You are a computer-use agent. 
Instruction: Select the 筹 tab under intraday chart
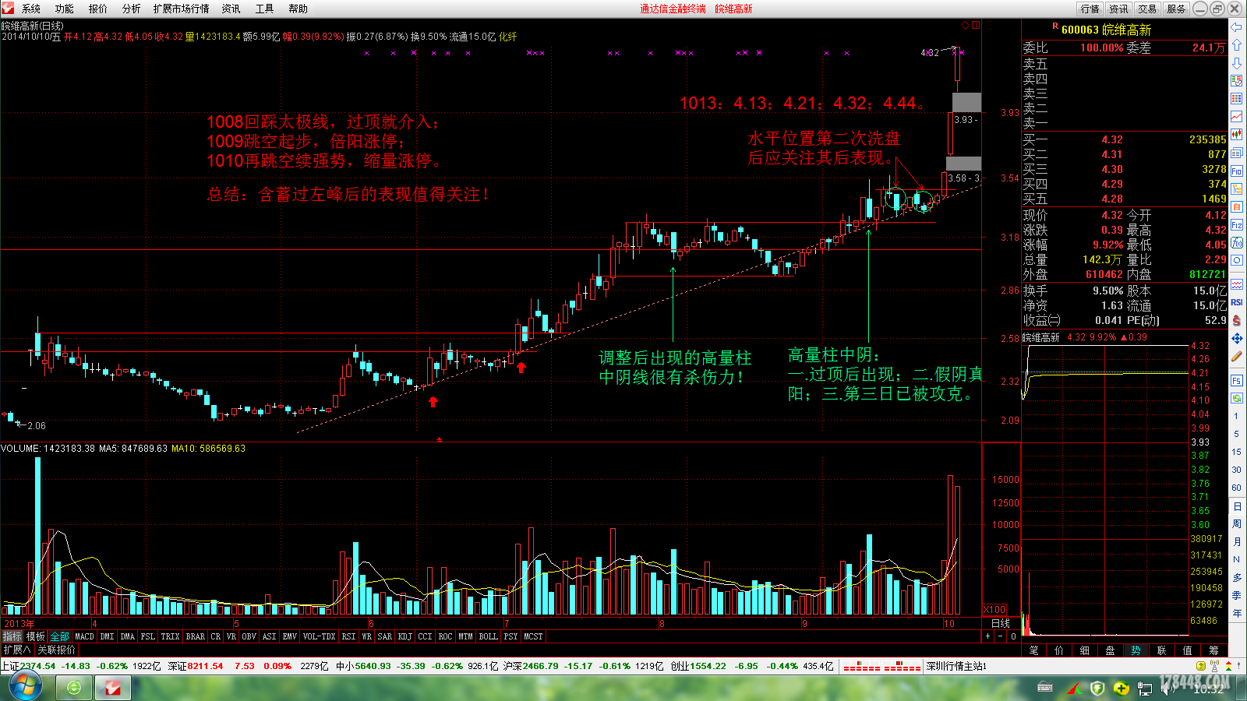click(1213, 650)
